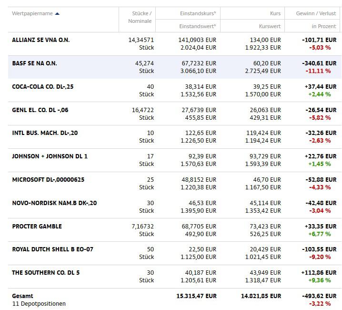Click Gesamt Kurswert 14.821,85 EUR
Image resolution: width=342 pixels, height=310 pixels.
pos(261,296)
